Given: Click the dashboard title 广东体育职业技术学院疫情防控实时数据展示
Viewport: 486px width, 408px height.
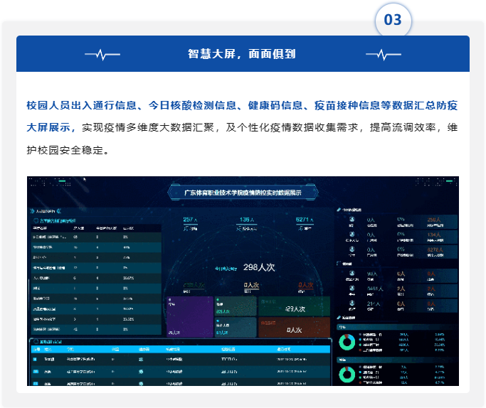Looking at the screenshot, I should [x=243, y=192].
